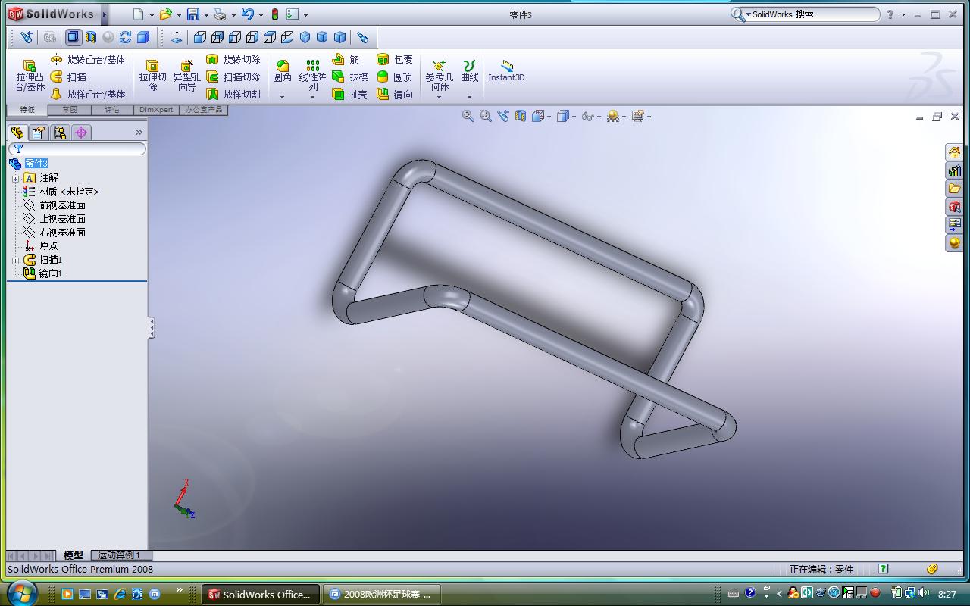Viewport: 970px width, 606px height.
Task: Open the ConfigurationManager panel tab
Action: [x=60, y=133]
